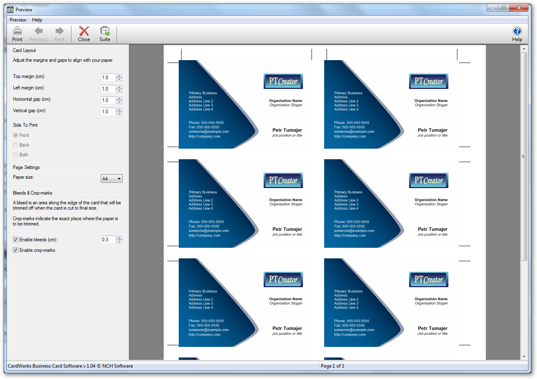Click the "Card Layout" group label
This screenshot has width=537, height=379.
pos(24,50)
